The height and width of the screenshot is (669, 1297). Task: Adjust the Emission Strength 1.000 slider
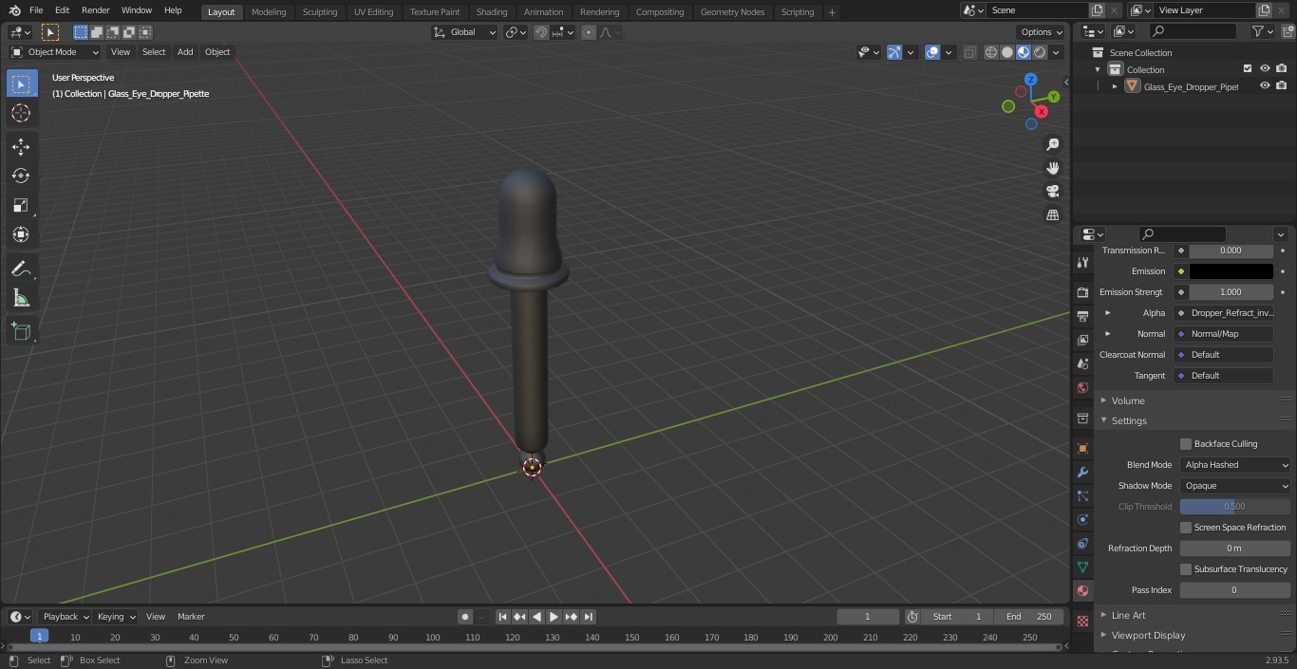point(1231,292)
